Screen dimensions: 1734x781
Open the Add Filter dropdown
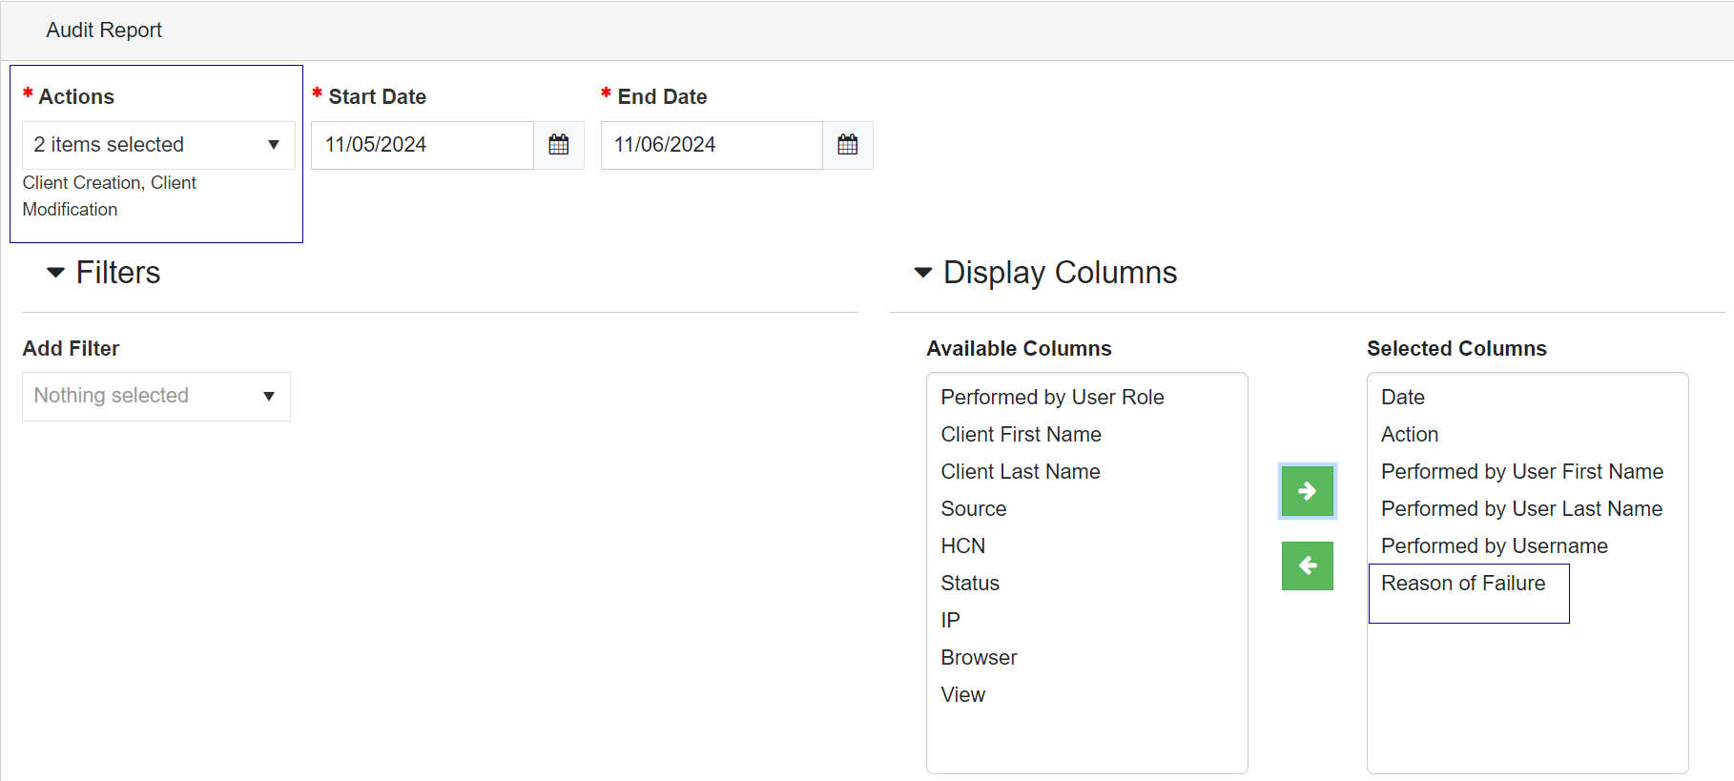156,396
